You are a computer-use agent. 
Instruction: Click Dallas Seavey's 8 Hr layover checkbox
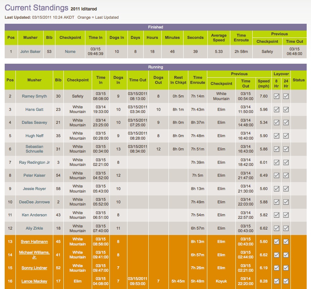[276, 123]
